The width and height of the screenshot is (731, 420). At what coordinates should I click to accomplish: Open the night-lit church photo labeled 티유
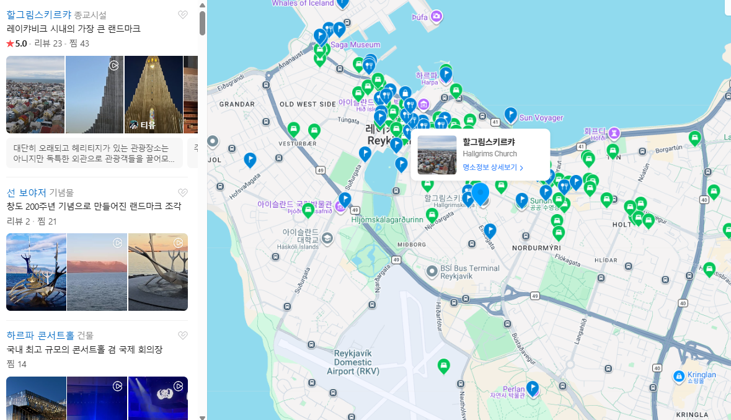click(x=153, y=95)
